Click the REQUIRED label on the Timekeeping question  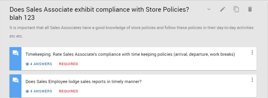point(68,64)
